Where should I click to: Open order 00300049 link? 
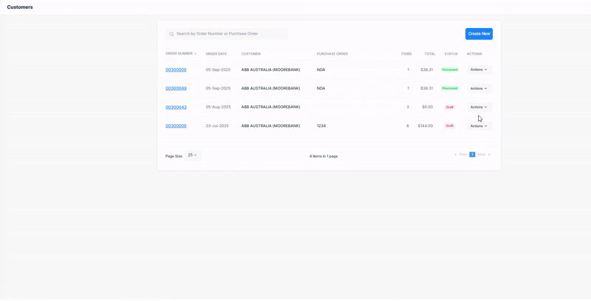pyautogui.click(x=176, y=88)
